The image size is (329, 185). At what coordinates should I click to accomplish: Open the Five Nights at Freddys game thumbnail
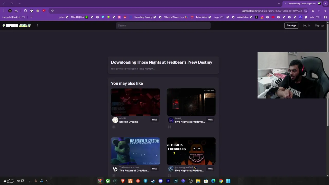pos(191,102)
